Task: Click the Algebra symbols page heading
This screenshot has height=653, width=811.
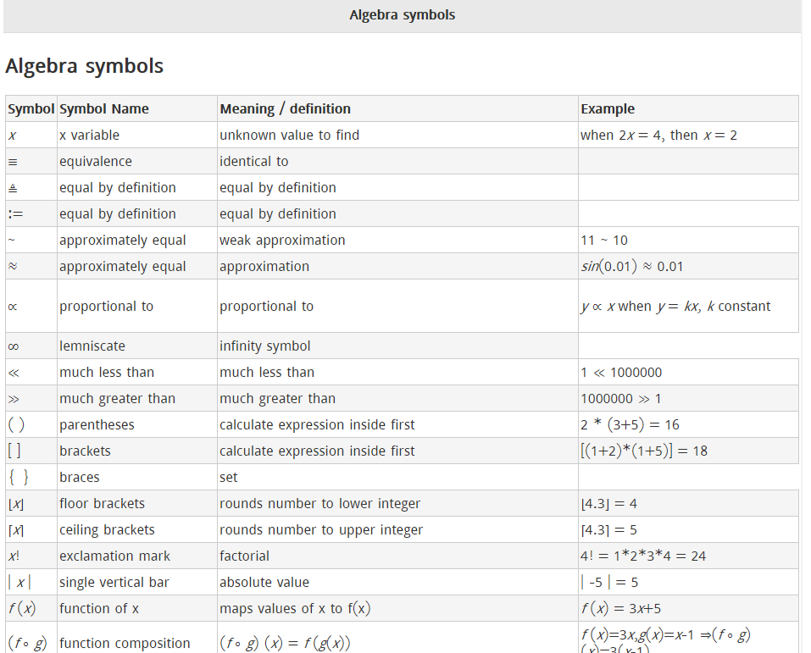Action: (x=84, y=66)
